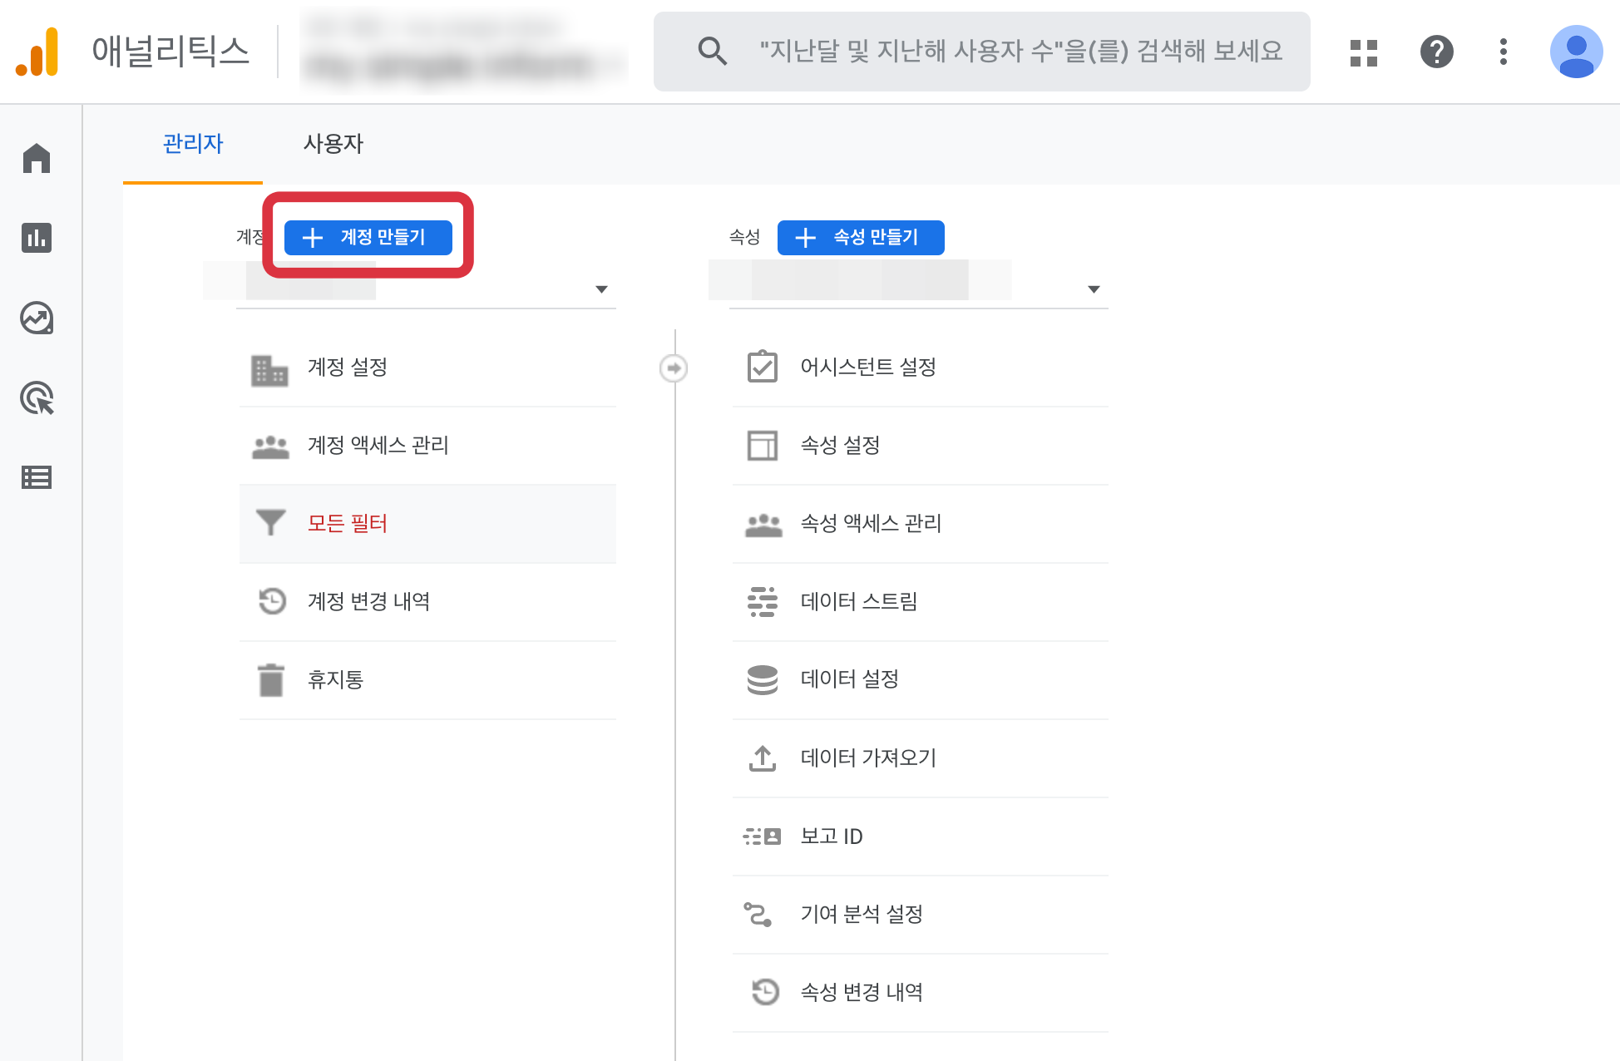
Task: Open Reports bar chart icon in sidebar
Action: pos(37,238)
